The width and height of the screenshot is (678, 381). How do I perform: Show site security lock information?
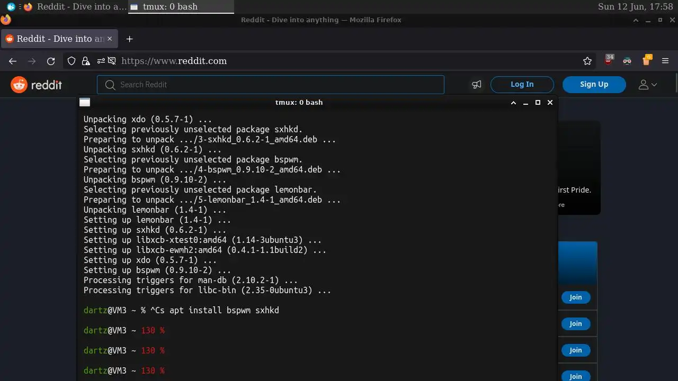86,61
